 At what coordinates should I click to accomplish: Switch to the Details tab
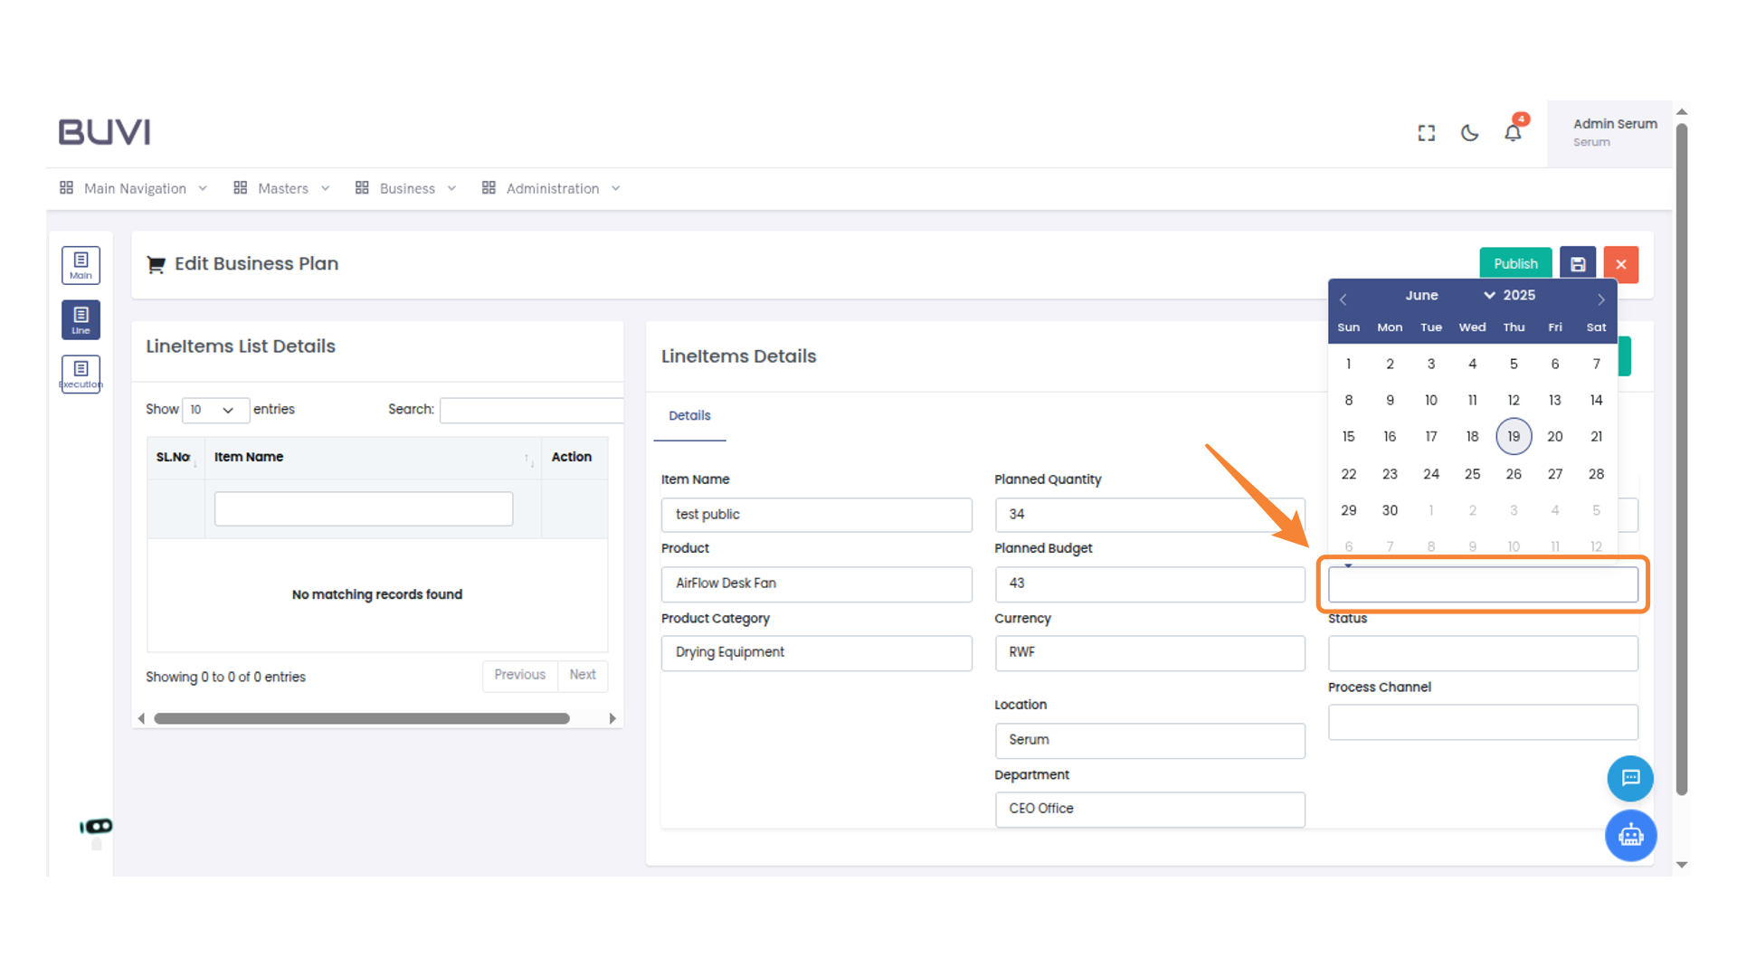click(689, 415)
